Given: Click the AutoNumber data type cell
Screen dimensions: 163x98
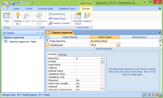Looking at the screenshot, I should 105,41.
